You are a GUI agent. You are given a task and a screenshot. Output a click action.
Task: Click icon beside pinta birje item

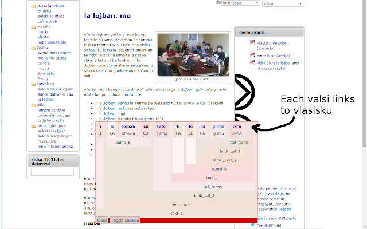[252, 55]
